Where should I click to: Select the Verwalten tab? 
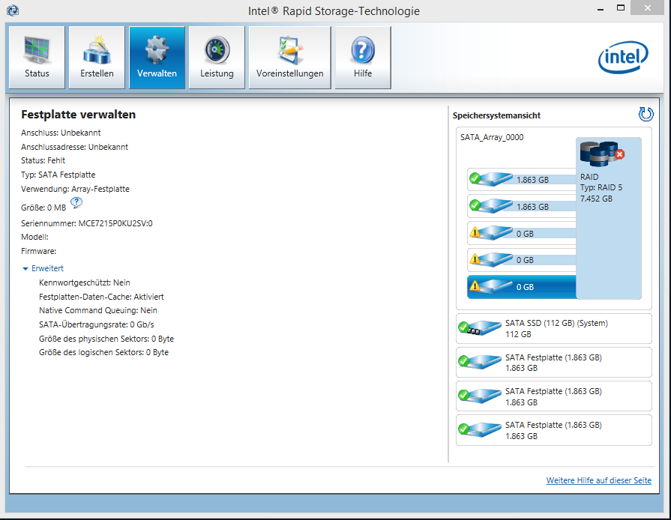(157, 57)
